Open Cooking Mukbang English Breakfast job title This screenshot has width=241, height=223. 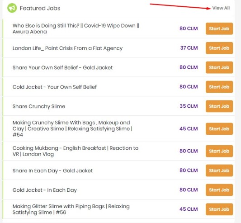(x=76, y=151)
